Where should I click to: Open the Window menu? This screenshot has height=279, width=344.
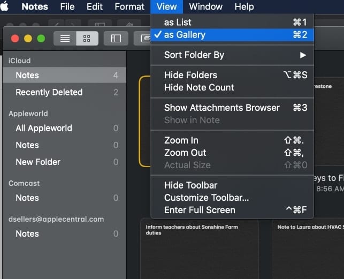(206, 7)
